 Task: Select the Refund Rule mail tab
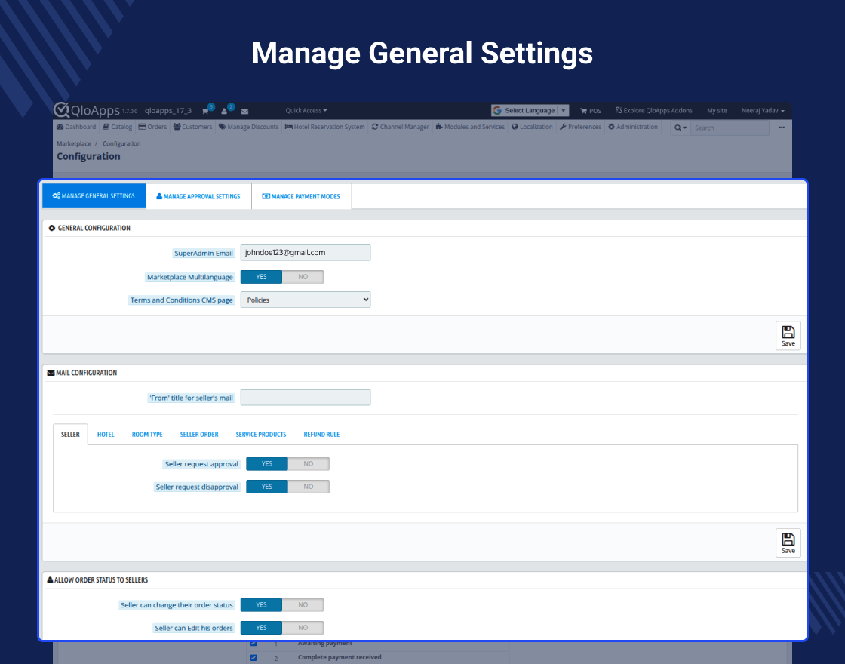[321, 435]
